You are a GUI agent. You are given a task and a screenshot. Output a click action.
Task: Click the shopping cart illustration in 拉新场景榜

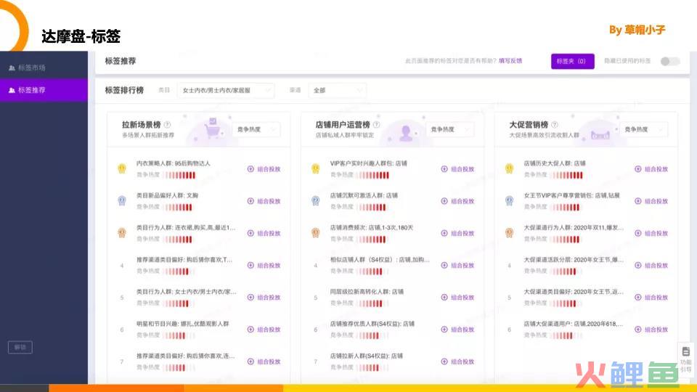point(212,128)
